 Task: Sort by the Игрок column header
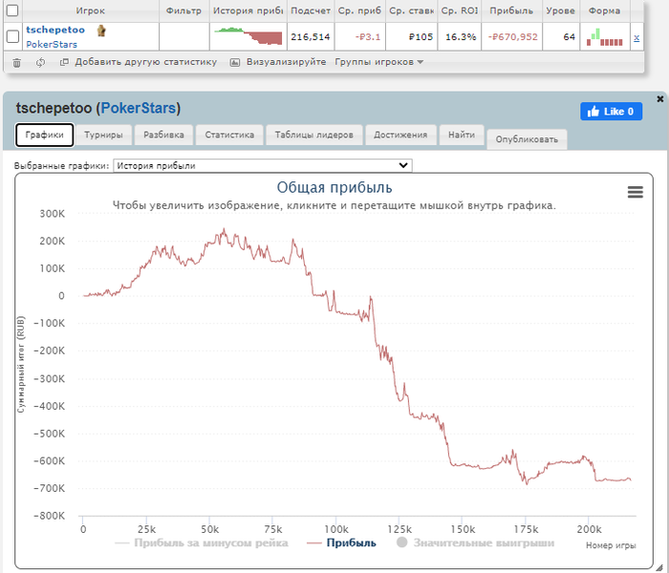[x=91, y=11]
